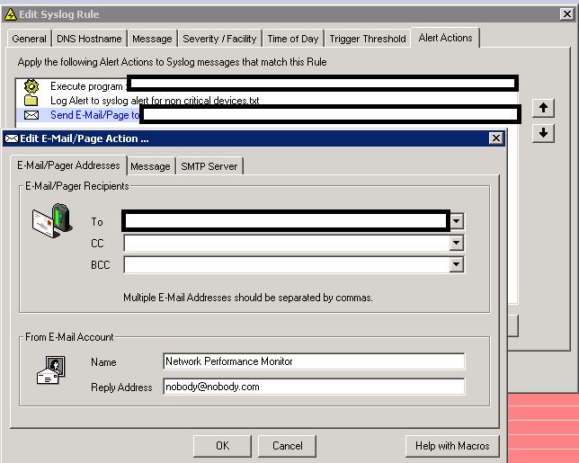
Task: Click the OK button
Action: tap(222, 446)
